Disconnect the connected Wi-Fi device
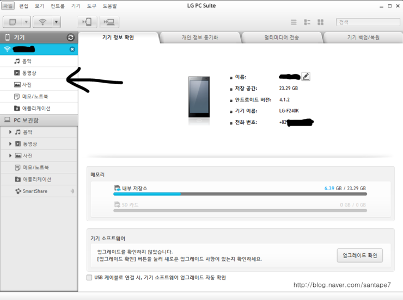403x300 pixels. pos(72,49)
